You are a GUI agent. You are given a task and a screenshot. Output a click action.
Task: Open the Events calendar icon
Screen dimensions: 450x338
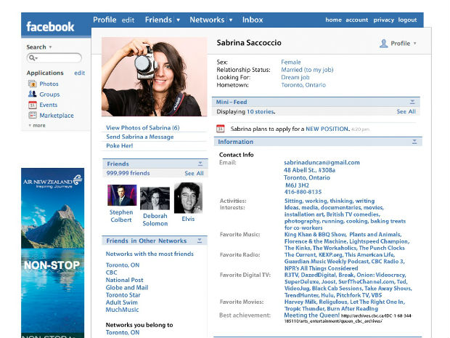click(33, 105)
